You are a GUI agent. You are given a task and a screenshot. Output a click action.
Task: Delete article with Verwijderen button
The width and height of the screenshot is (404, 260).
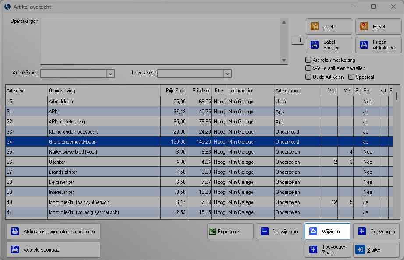(x=279, y=231)
